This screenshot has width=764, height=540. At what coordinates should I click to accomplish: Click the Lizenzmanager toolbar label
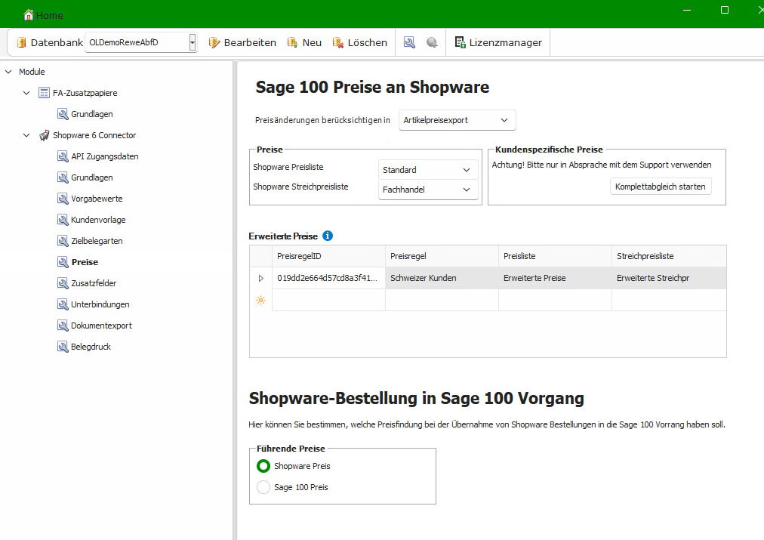pos(505,42)
